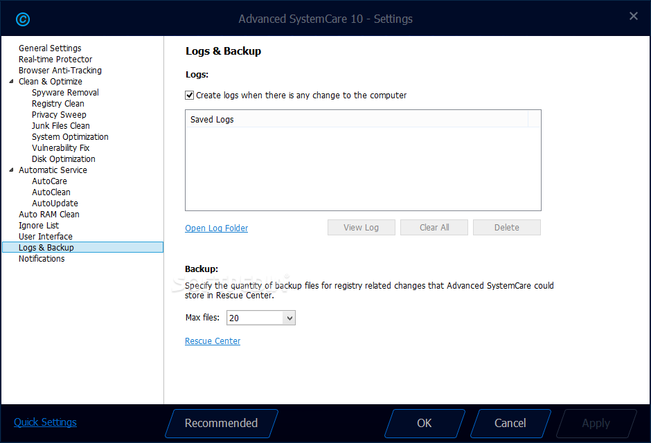The image size is (651, 443).
Task: Open Notifications settings
Action: point(42,258)
